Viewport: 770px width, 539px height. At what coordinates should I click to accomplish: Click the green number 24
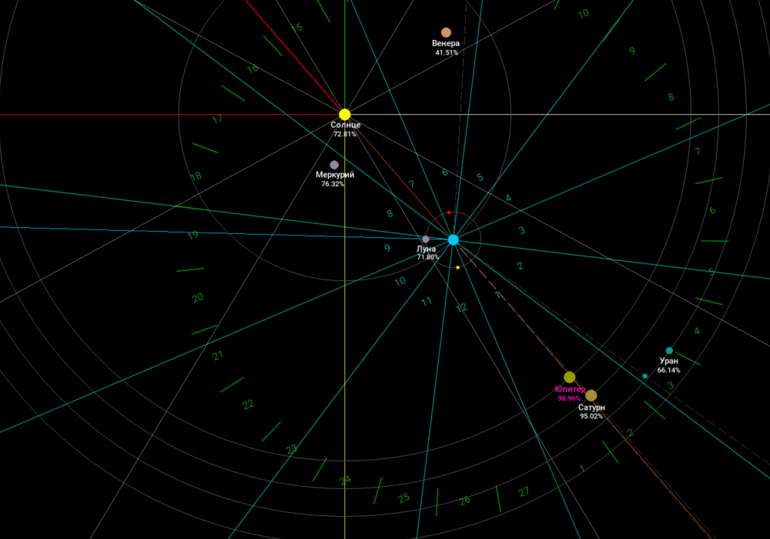pyautogui.click(x=345, y=480)
